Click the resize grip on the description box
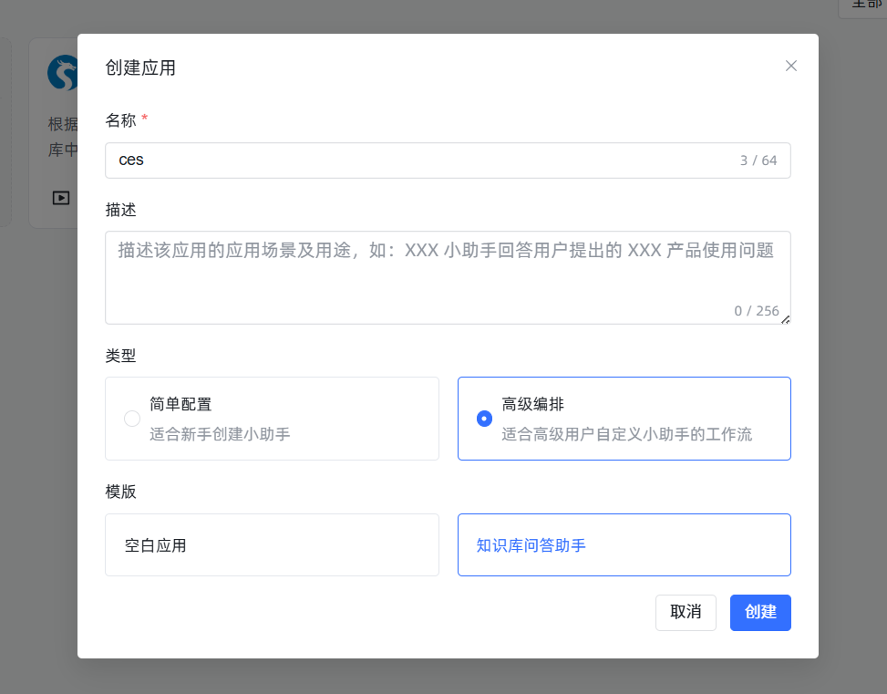The height and width of the screenshot is (694, 887). click(785, 318)
